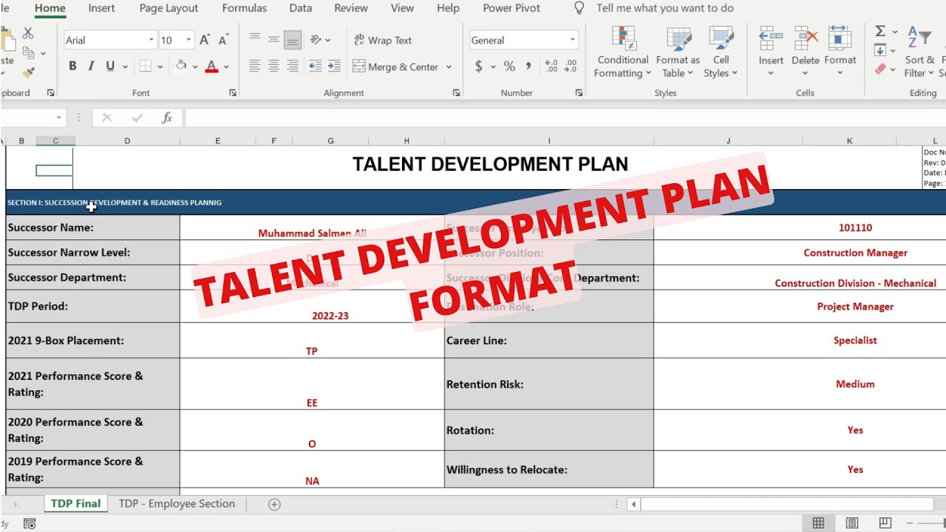The width and height of the screenshot is (946, 532).
Task: Click the Format Painter brush icon
Action: click(x=28, y=72)
